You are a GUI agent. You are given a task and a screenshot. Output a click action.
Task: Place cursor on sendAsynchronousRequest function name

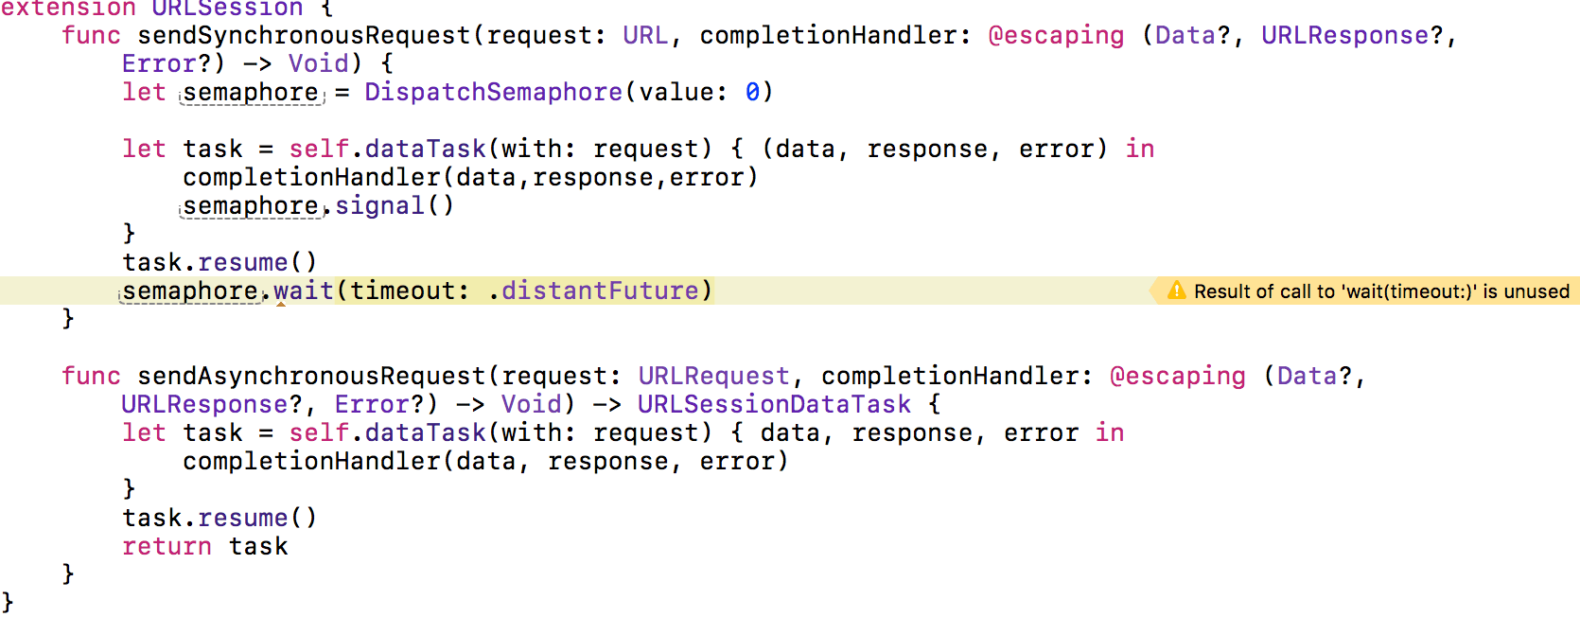311,376
